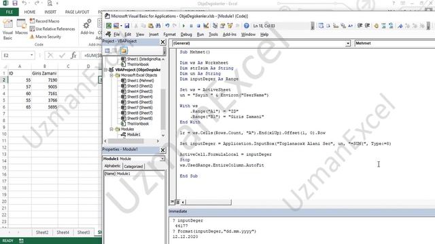Click View Microsoft Excel icon in VBA toolbar
This screenshot has height=244, width=435.
tap(109, 26)
